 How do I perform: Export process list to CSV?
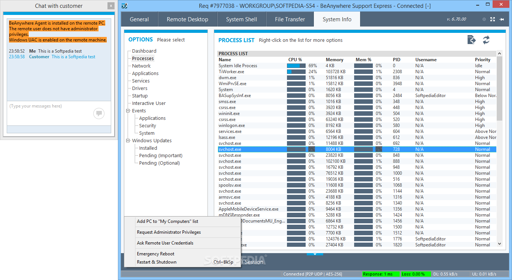[472, 40]
